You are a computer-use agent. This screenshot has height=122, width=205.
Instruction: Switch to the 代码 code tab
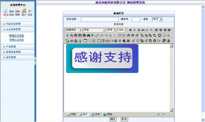click(71, 114)
